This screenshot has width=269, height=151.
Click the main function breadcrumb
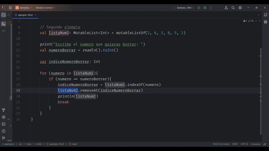coord(73,144)
